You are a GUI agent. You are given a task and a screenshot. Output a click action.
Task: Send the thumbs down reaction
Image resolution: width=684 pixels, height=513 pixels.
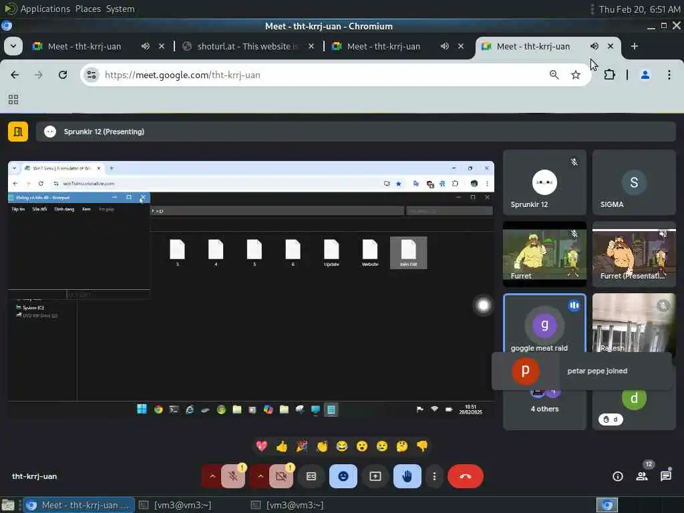click(422, 446)
